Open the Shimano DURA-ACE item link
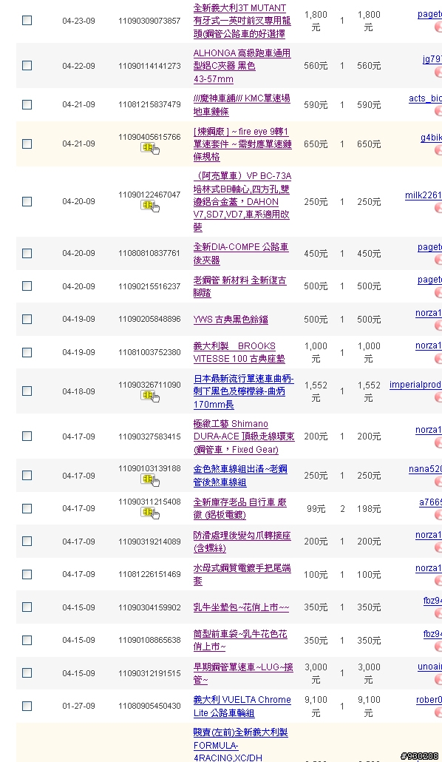The image size is (442, 762). [x=244, y=436]
